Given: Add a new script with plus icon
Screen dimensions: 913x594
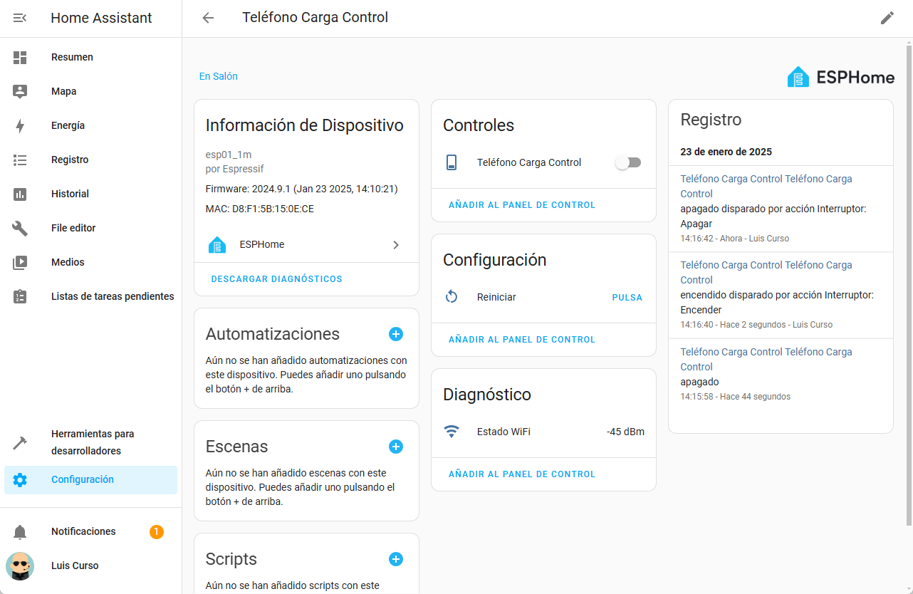Looking at the screenshot, I should tap(396, 559).
